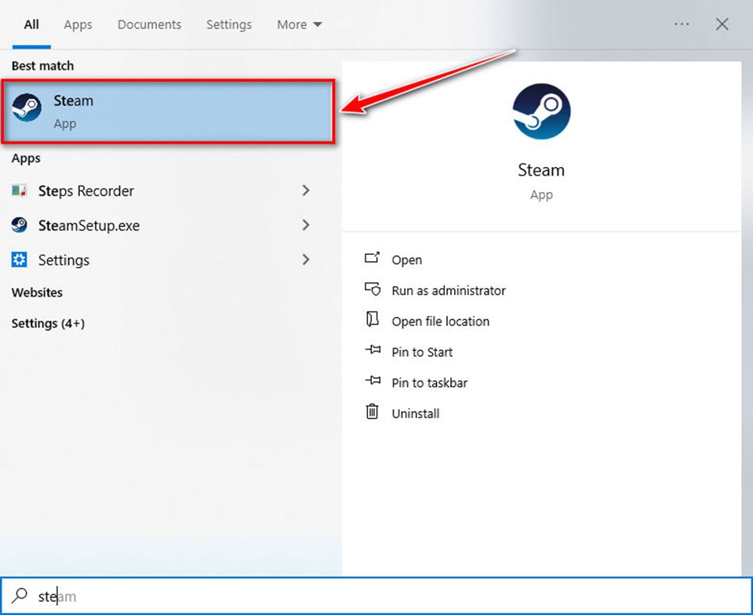753x615 pixels.
Task: Click the Settings gear icon in Apps
Action: point(20,260)
